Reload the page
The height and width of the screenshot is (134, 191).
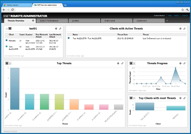pos(13,10)
